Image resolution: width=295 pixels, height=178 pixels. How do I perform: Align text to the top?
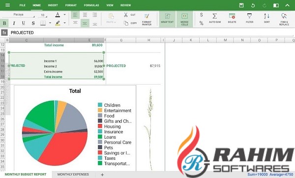point(75,23)
